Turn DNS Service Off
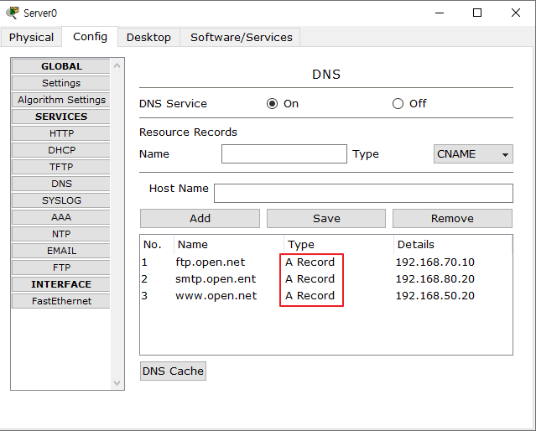The image size is (536, 431). pos(398,104)
